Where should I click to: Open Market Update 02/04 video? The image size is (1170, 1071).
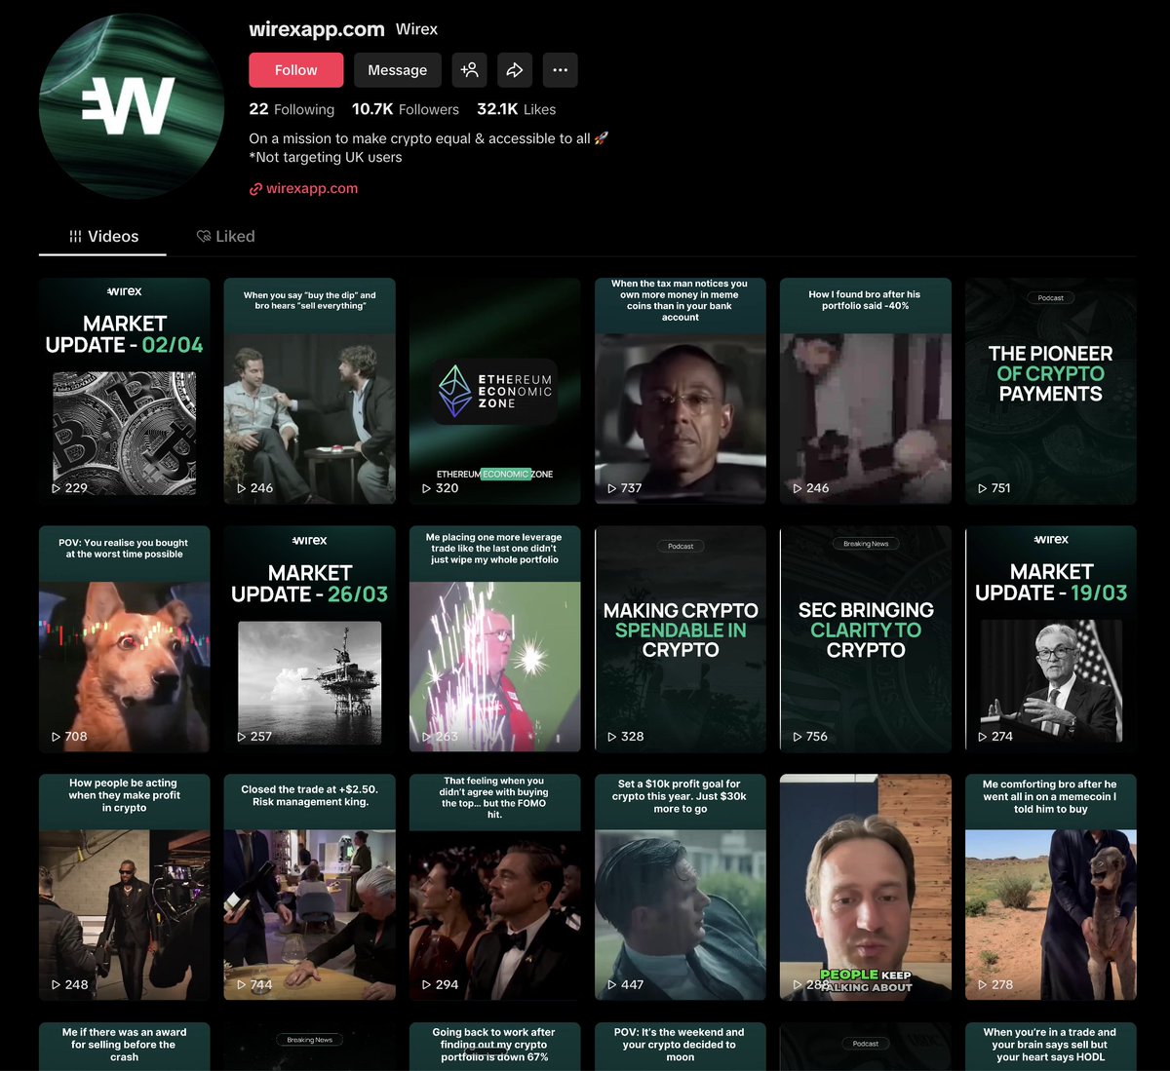point(125,391)
